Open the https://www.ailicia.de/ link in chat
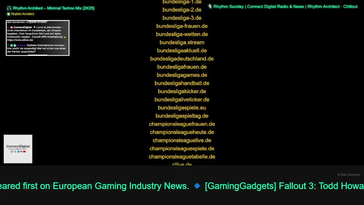The height and width of the screenshot is (205, 364). (x=20, y=40)
